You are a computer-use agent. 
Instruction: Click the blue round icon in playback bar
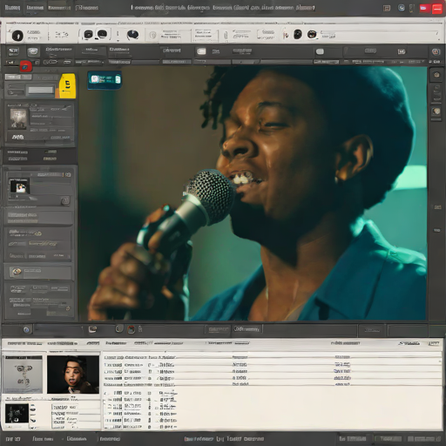point(26,329)
